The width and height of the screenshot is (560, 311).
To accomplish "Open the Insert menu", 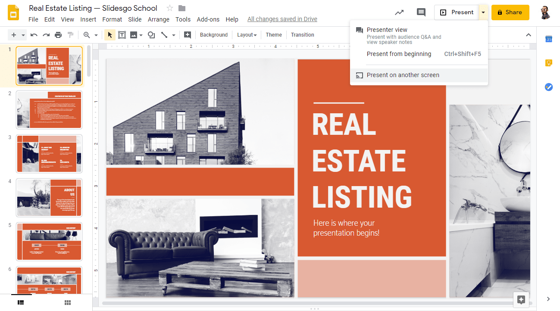I will 88,19.
